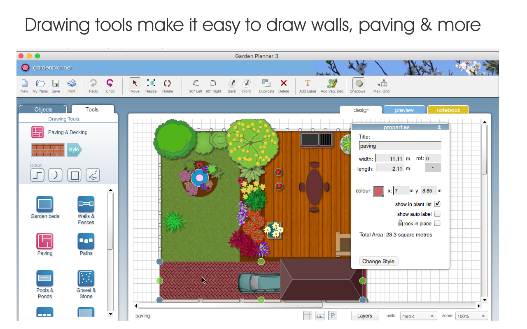Click the Add Label icon
The image size is (527, 329).
pyautogui.click(x=308, y=83)
